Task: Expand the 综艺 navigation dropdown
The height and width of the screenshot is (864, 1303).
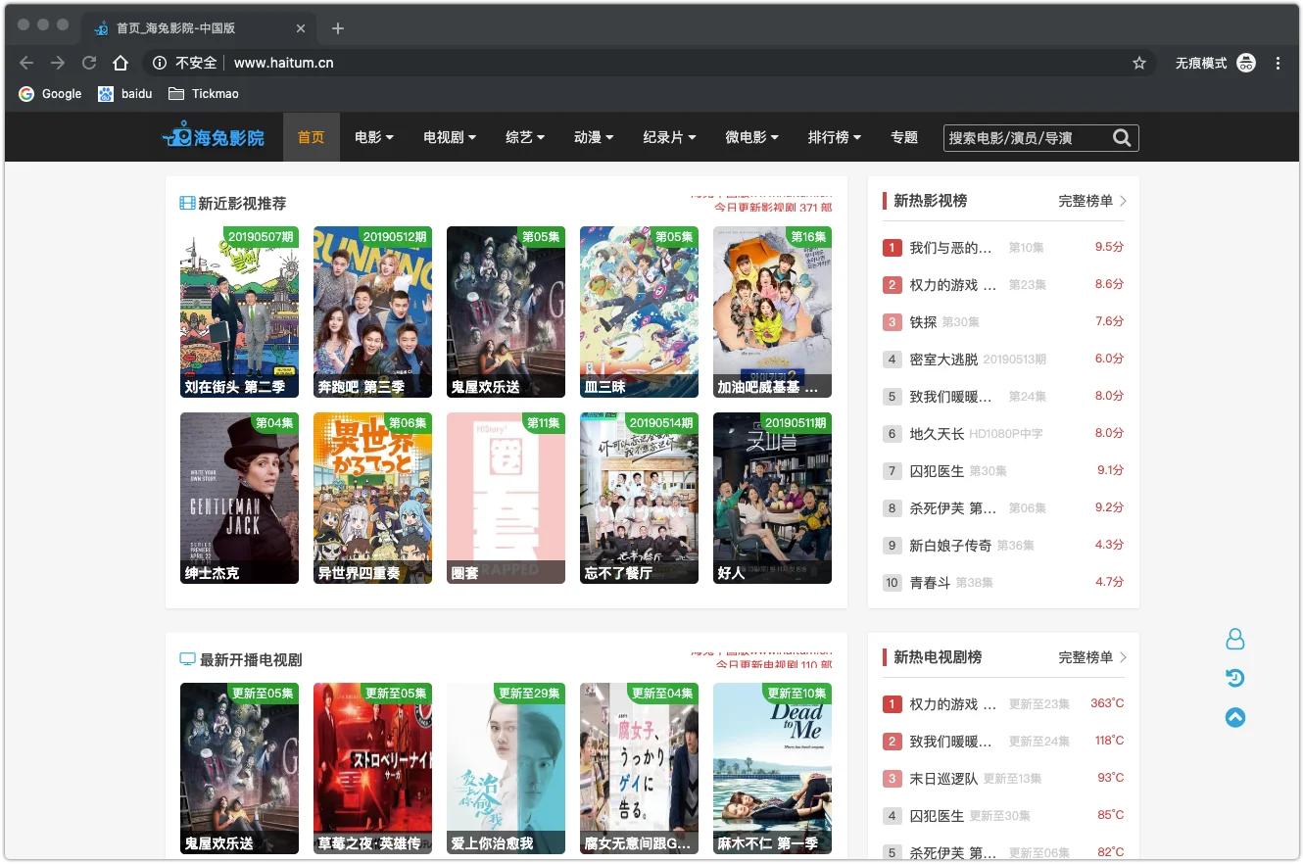Action: click(525, 137)
